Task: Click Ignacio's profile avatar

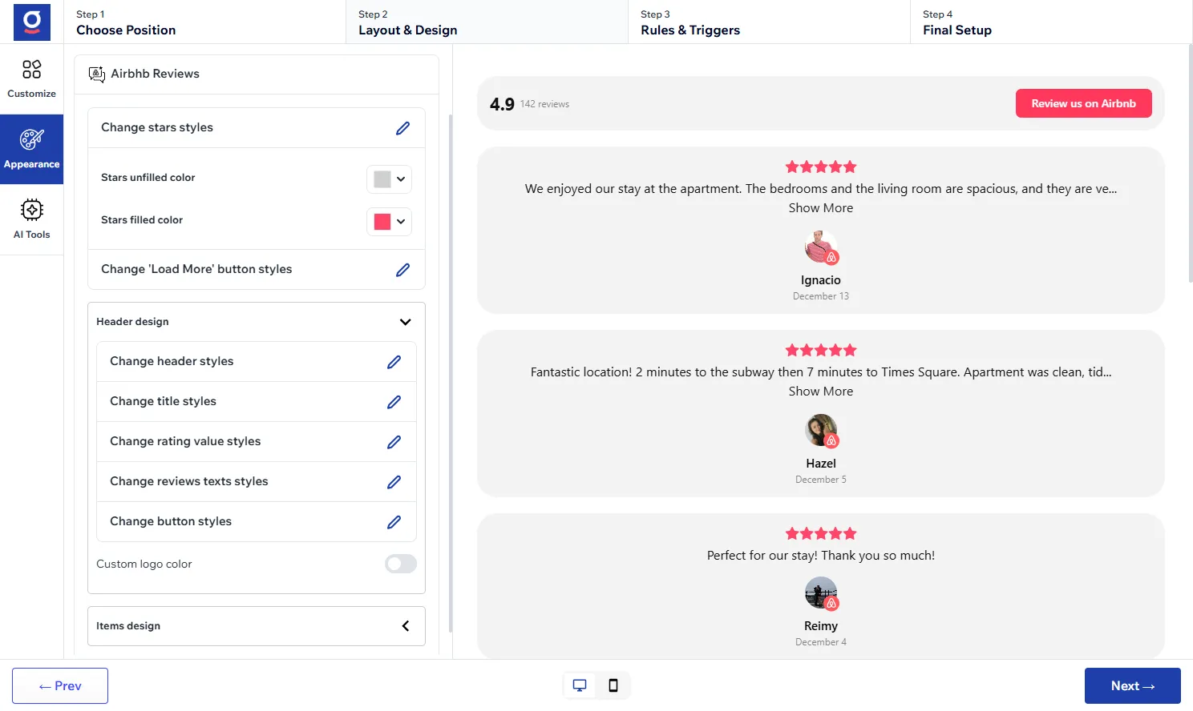Action: click(x=821, y=247)
